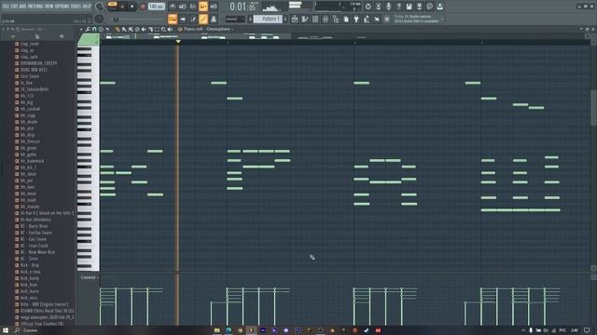Open the global snap dropdown

(x=235, y=19)
